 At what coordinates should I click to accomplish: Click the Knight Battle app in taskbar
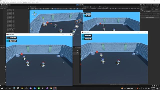(x=55, y=88)
